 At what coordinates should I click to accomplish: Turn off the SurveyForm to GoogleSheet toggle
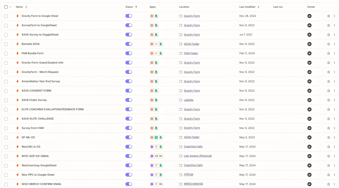click(x=129, y=25)
